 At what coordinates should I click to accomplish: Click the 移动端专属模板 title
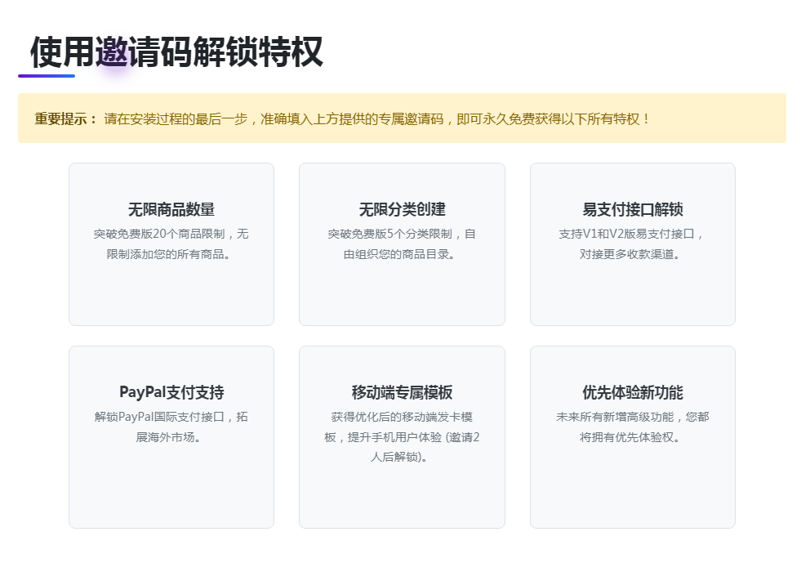[x=402, y=392]
